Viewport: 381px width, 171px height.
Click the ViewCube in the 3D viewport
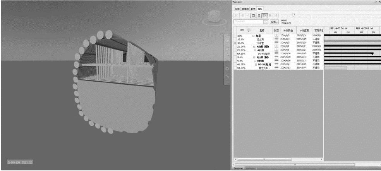click(214, 17)
